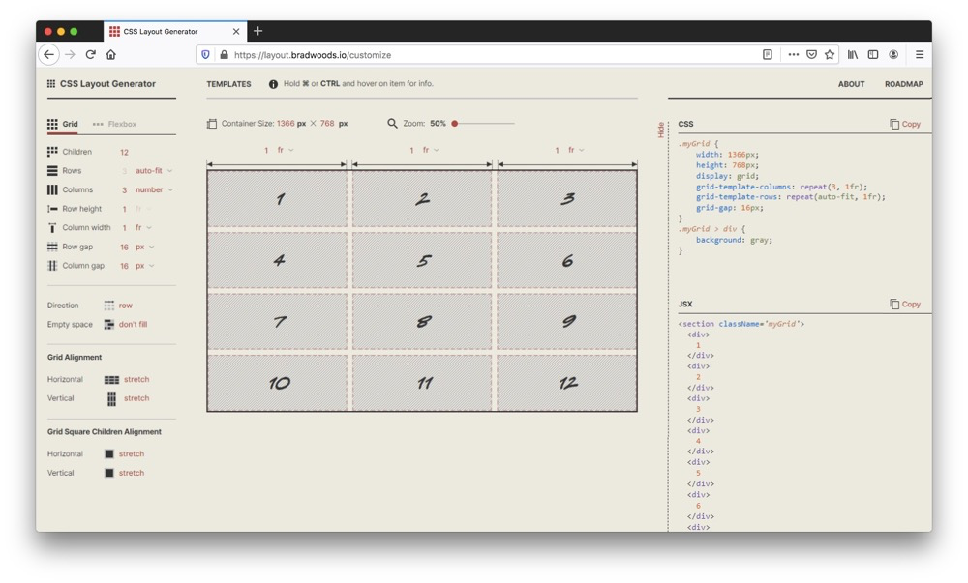968x583 pixels.
Task: Click the padlock site info icon
Action: coord(224,55)
